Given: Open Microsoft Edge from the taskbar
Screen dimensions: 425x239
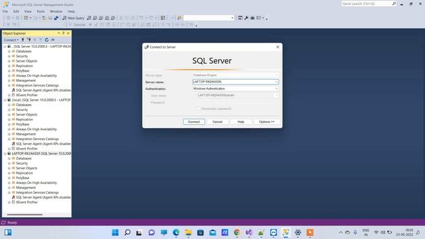Looking at the screenshot, I should pos(176,232).
